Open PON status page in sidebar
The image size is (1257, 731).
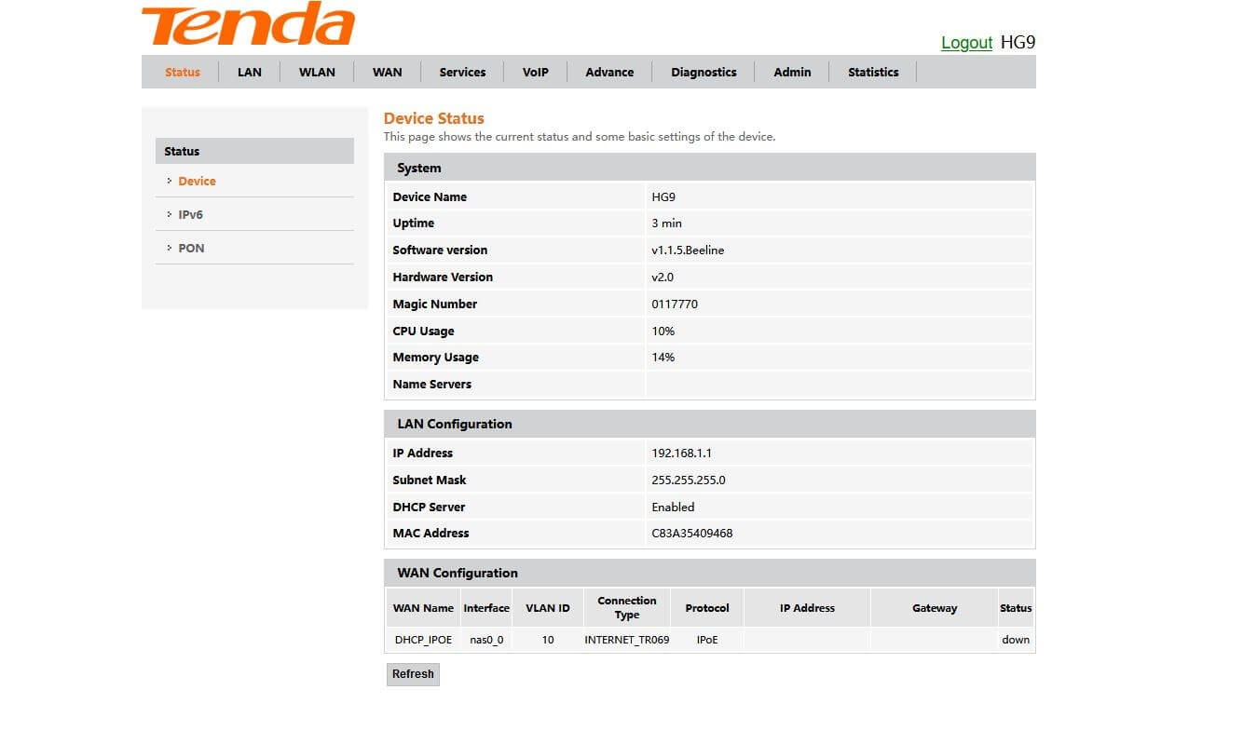(191, 248)
